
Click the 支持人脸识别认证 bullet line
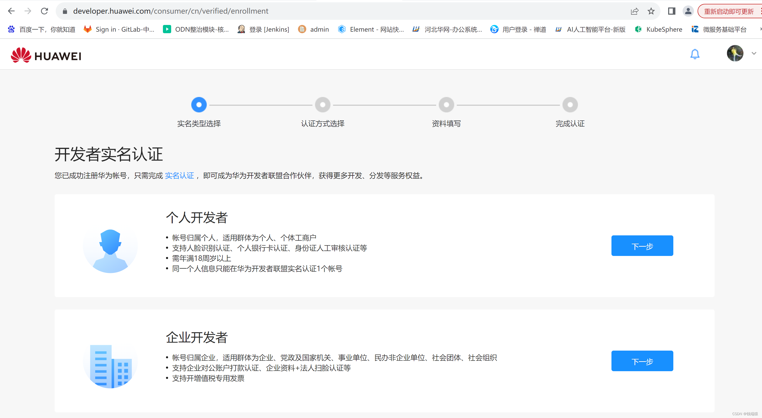tap(269, 248)
